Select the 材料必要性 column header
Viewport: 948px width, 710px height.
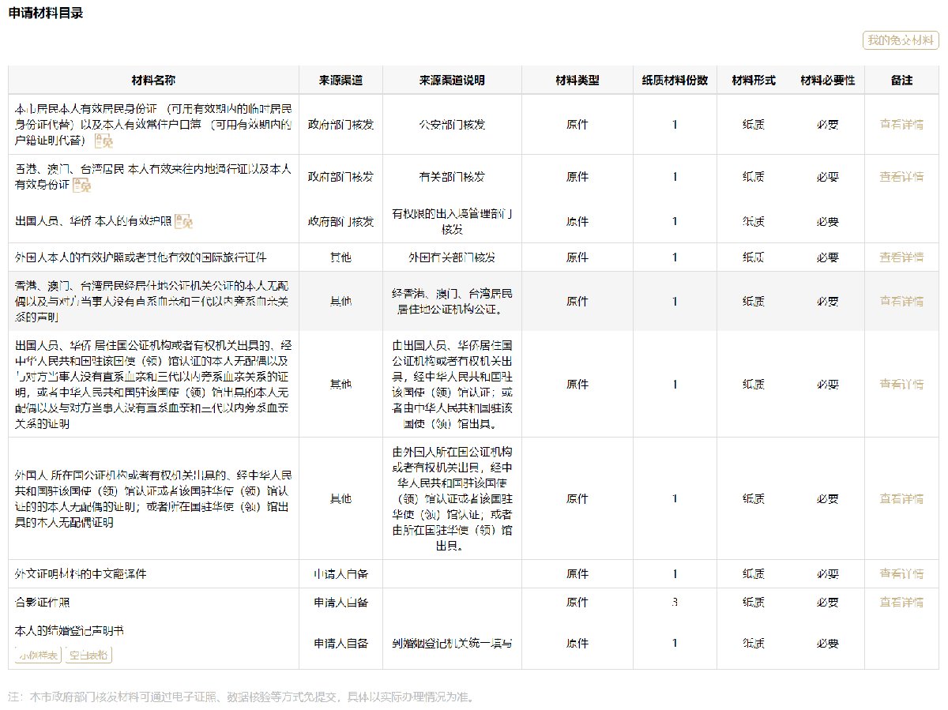click(x=827, y=81)
